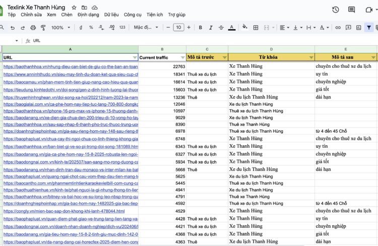This screenshot has width=378, height=246.
Task: Open the Trợ giúp menu
Action: coord(177,15)
